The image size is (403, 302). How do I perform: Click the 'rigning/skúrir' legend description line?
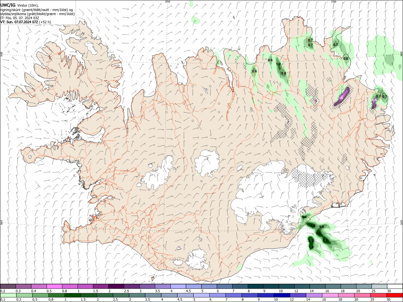pyautogui.click(x=37, y=9)
